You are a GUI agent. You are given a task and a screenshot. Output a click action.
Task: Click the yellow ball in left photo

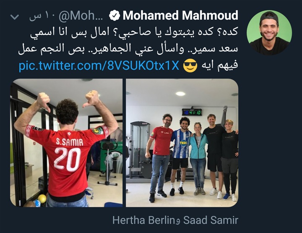point(42,199)
